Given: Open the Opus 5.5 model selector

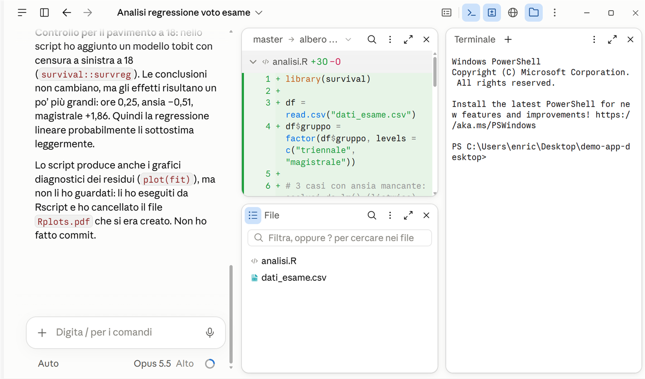Looking at the screenshot, I should point(152,364).
